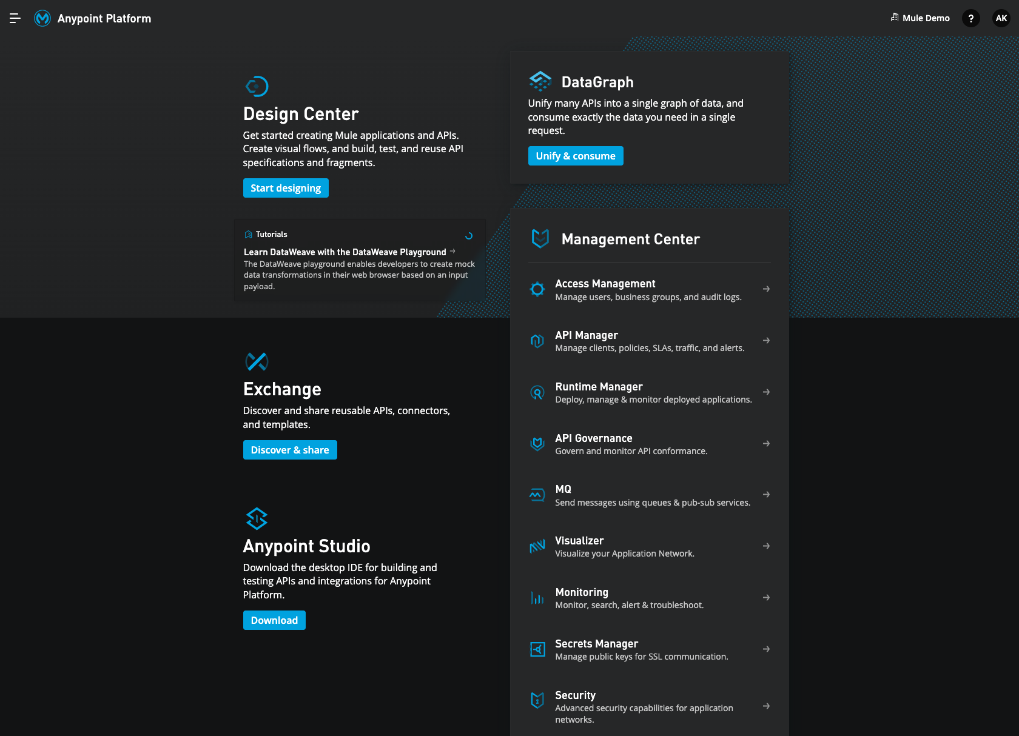Click the DataGraph icon
This screenshot has height=736, width=1019.
[x=540, y=81]
